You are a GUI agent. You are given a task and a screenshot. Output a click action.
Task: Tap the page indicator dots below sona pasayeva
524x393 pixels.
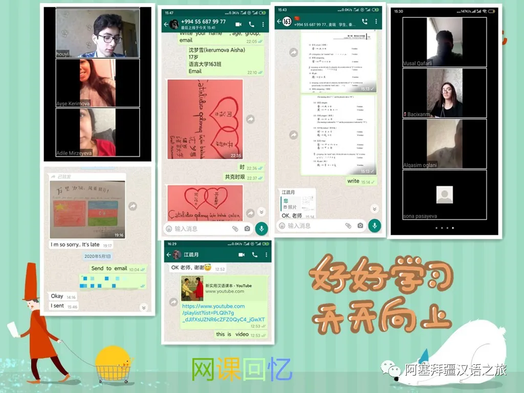click(x=445, y=228)
